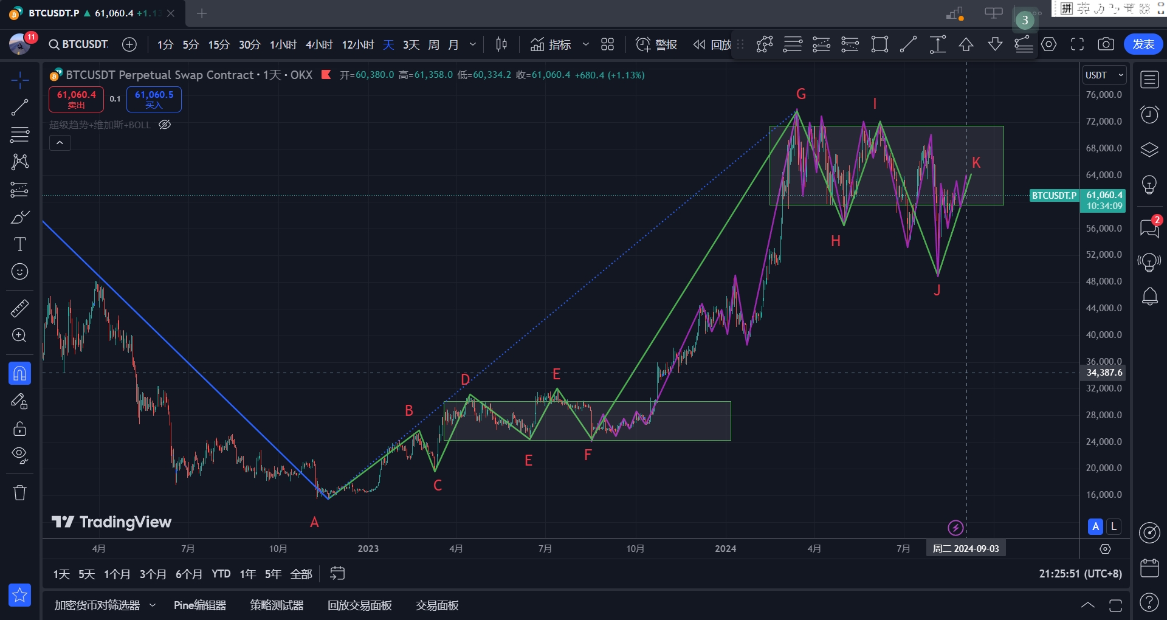Screen dimensions: 1167x620
Task: Set the date range to 1个月
Action: (x=117, y=574)
